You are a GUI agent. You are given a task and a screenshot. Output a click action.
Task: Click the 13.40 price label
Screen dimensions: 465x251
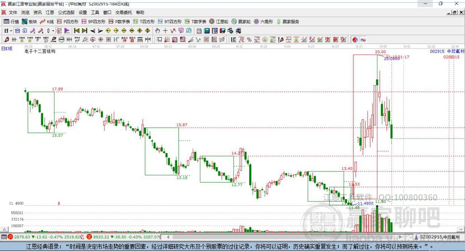(x=347, y=169)
